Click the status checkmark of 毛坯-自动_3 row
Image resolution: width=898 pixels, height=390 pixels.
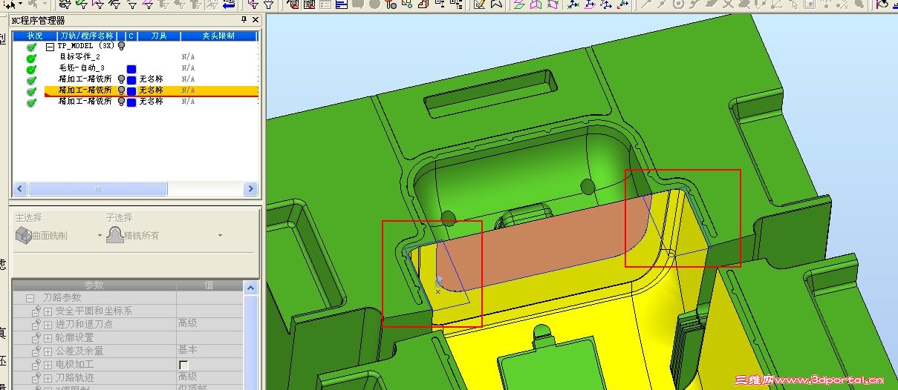point(31,69)
